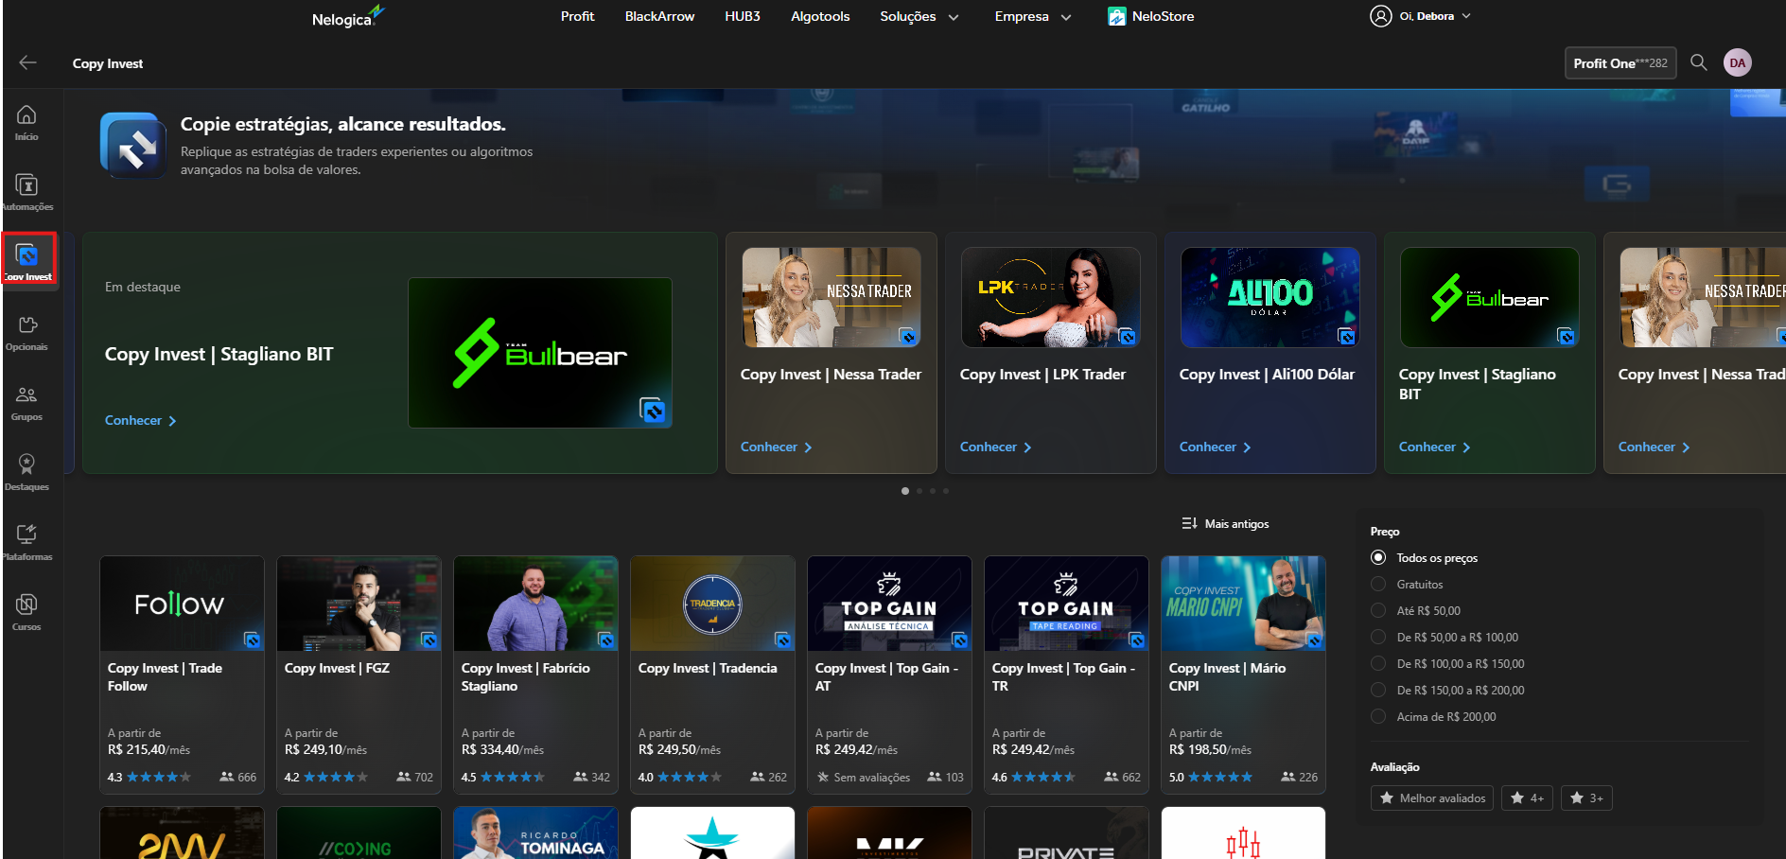Click Conhecer under Nessa Trader card

(x=776, y=447)
